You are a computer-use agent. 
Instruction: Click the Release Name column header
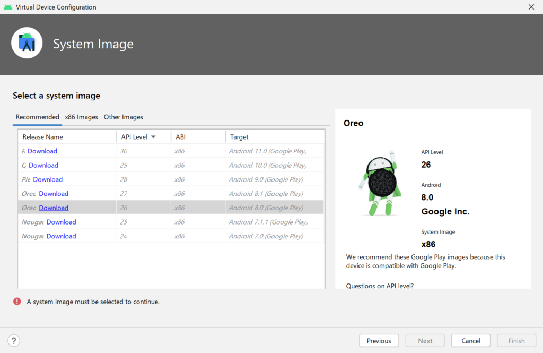click(67, 137)
